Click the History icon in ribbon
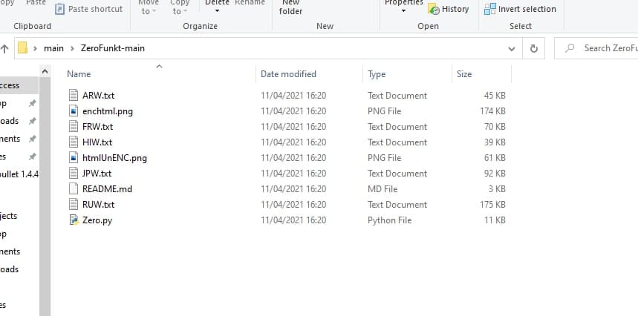The width and height of the screenshot is (638, 316). pos(434,10)
